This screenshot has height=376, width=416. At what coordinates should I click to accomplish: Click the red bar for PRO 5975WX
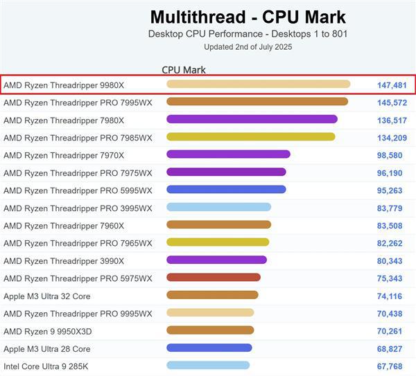point(214,278)
